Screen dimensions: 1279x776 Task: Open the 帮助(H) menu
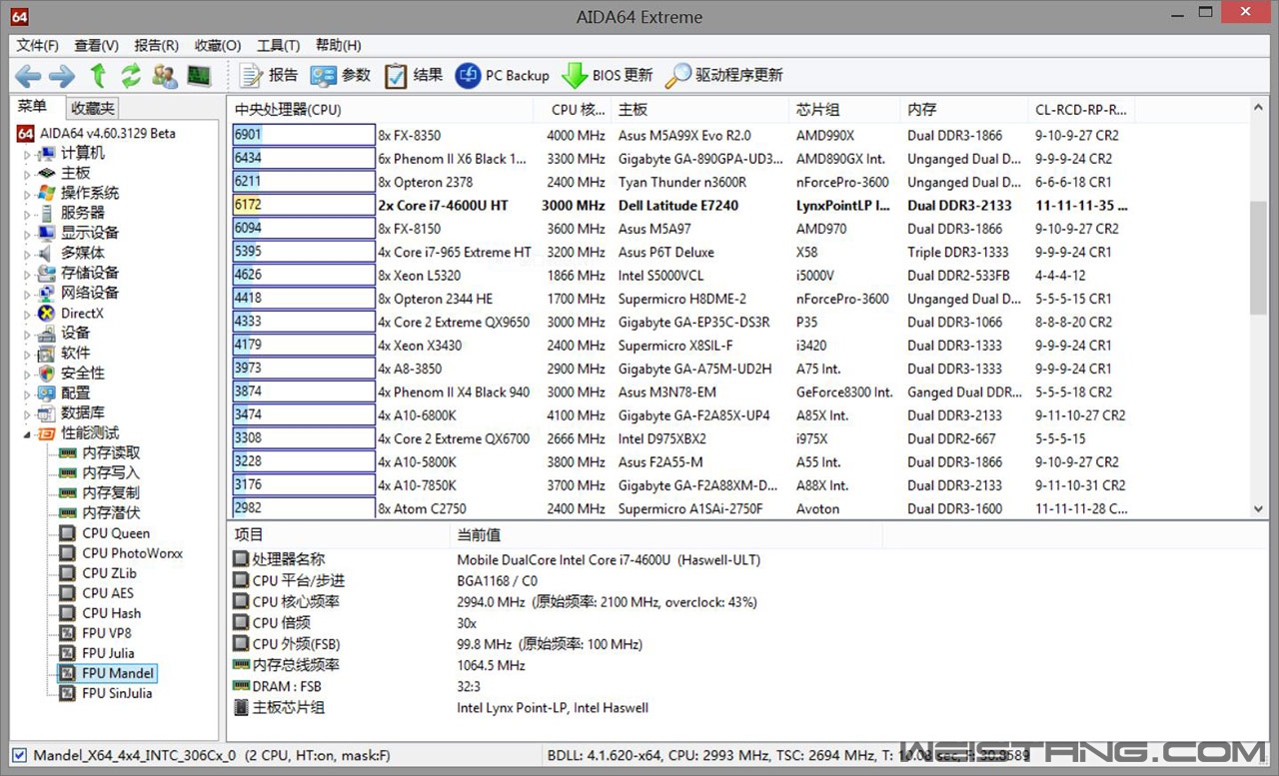(x=338, y=45)
